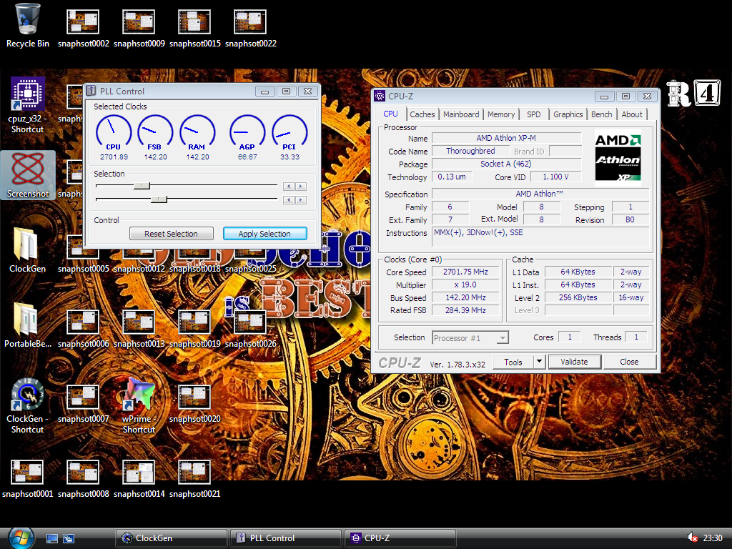Select the snaphsot0015 file icon

coord(194,28)
